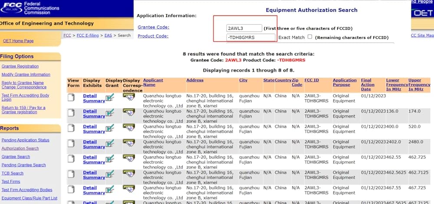The image size is (434, 204).
Task: Click View Form icon for 136.0 MHz row
Action: tap(71, 113)
